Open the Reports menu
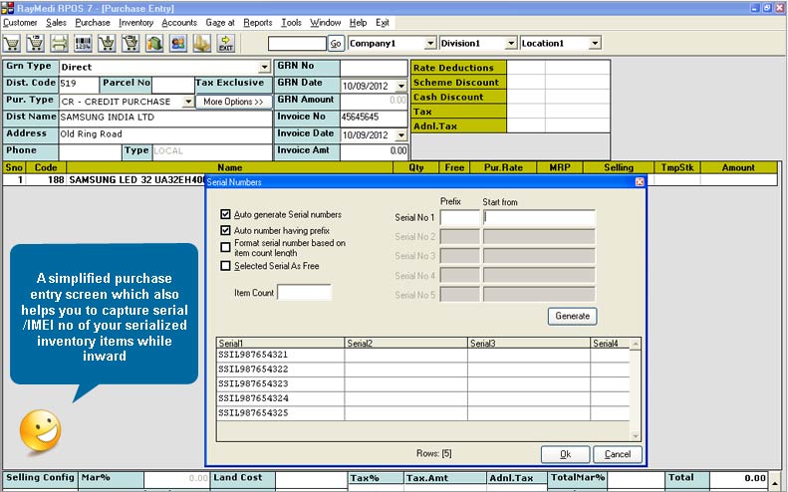 tap(257, 22)
